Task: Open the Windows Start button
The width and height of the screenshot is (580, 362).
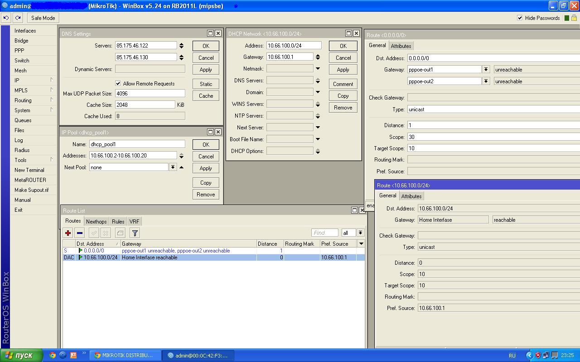Action: coord(22,355)
